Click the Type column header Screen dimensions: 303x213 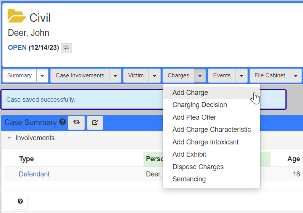pyautogui.click(x=26, y=159)
